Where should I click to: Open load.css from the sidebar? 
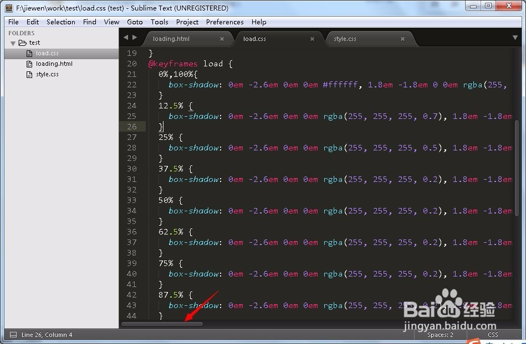tap(47, 53)
